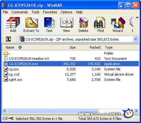Open the Help menu
The height and width of the screenshot is (123, 141).
[x=79, y=12]
